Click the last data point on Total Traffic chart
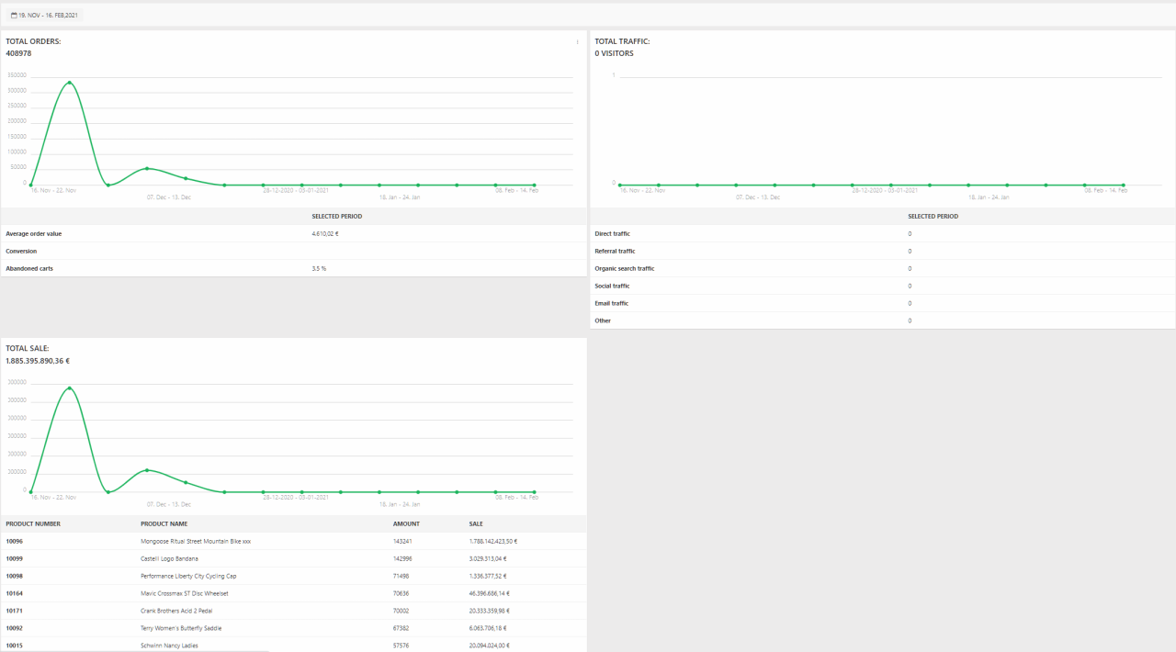 (x=1123, y=185)
